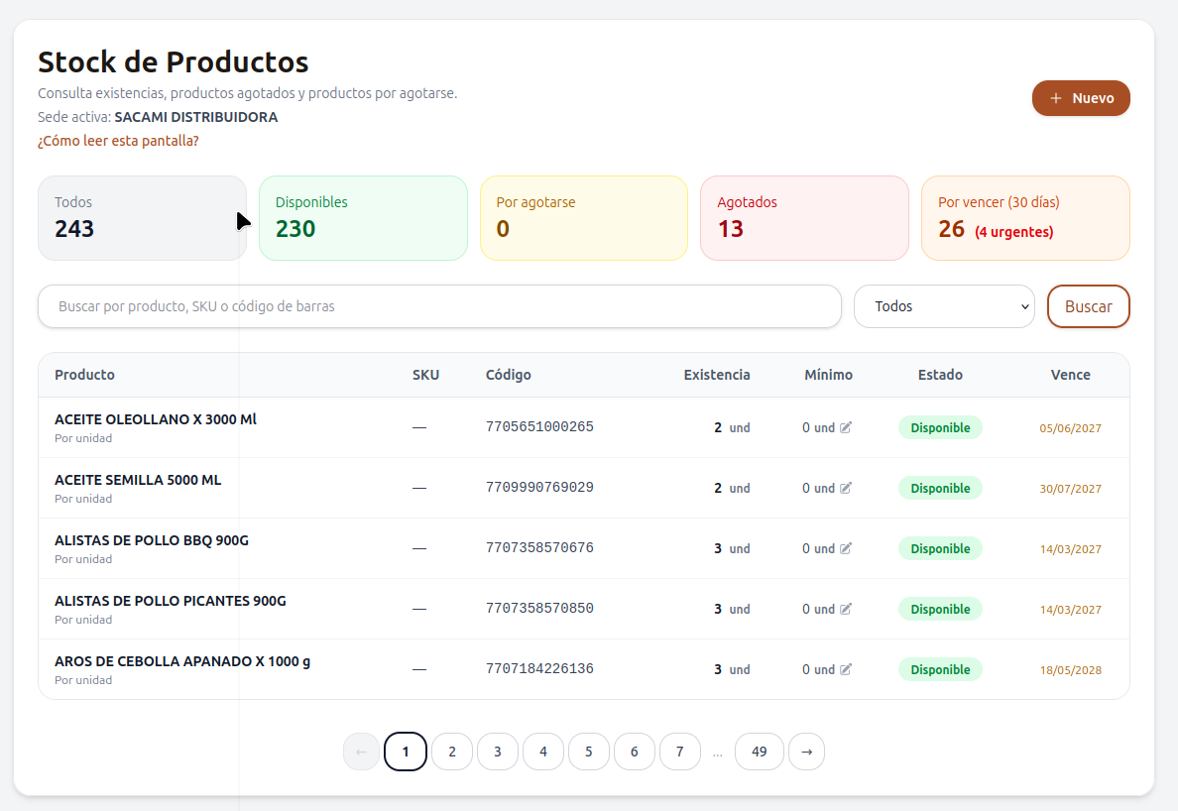Click SACAMI DISTRIBUIDORA site name
The height and width of the screenshot is (811, 1178).
pos(196,117)
